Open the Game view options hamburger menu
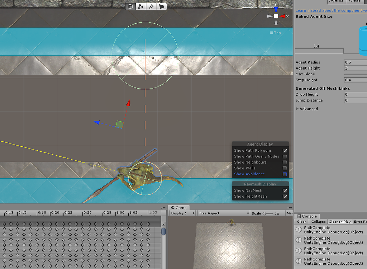The image size is (367, 269). tap(289, 208)
